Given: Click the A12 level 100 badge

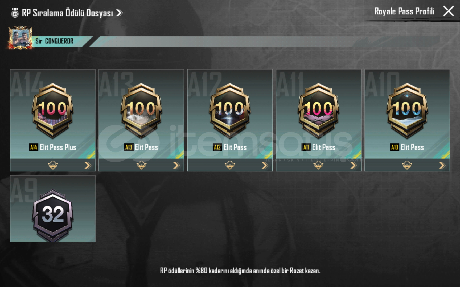Looking at the screenshot, I should click(x=230, y=111).
